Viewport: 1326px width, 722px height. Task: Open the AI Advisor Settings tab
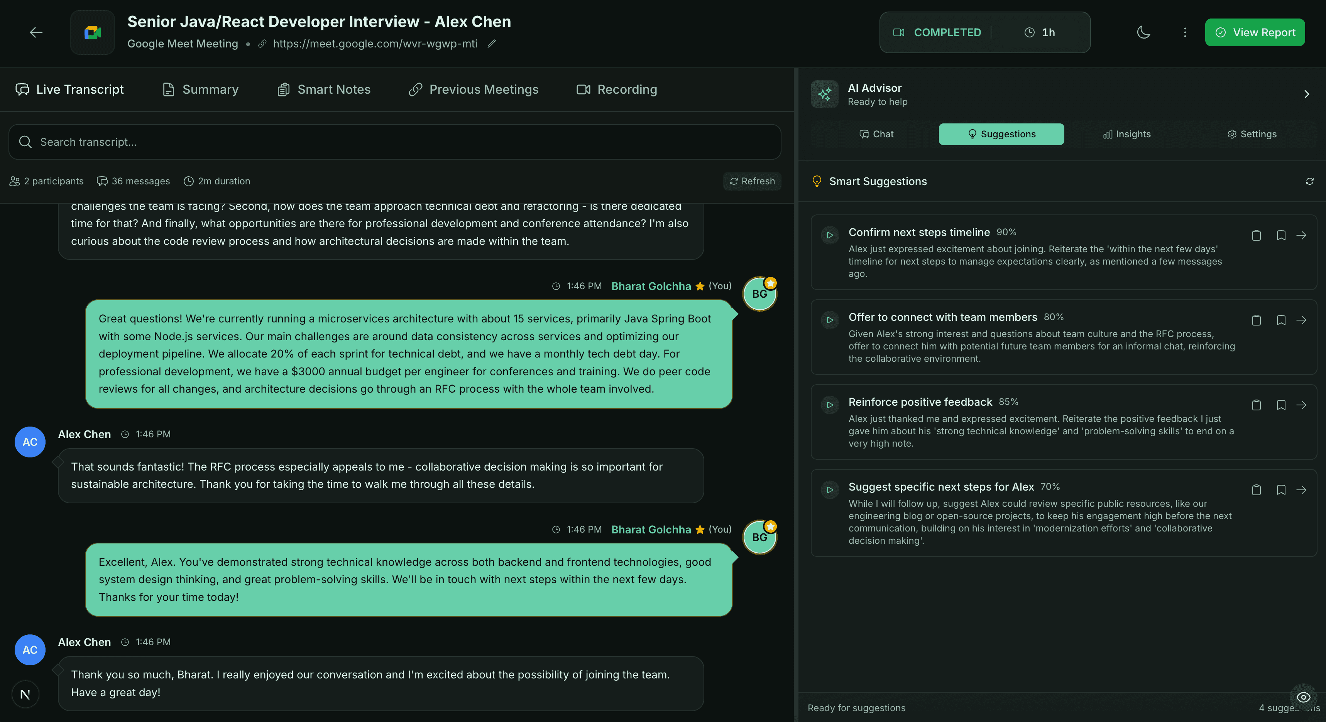click(x=1252, y=134)
